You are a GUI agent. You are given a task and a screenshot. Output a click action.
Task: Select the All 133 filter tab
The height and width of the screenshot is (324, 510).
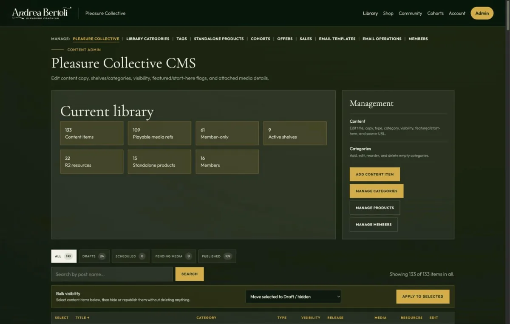click(64, 256)
